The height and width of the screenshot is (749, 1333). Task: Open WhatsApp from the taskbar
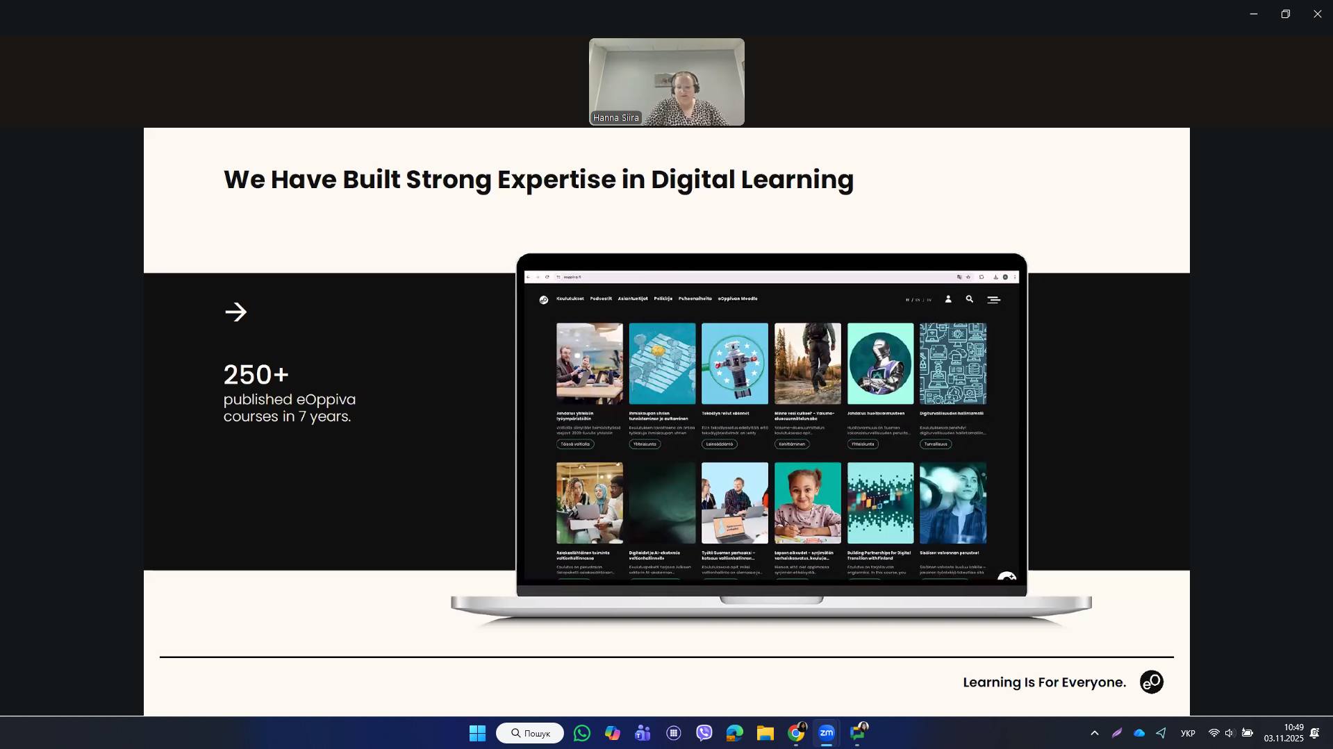tap(582, 733)
